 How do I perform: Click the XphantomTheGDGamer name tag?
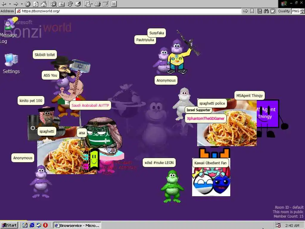coord(206,118)
